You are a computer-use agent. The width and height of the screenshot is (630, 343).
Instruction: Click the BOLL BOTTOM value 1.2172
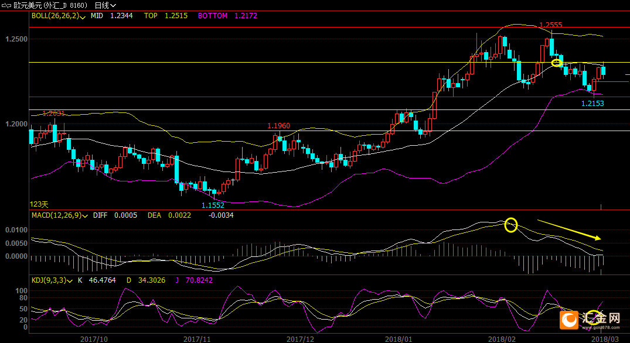(x=245, y=16)
